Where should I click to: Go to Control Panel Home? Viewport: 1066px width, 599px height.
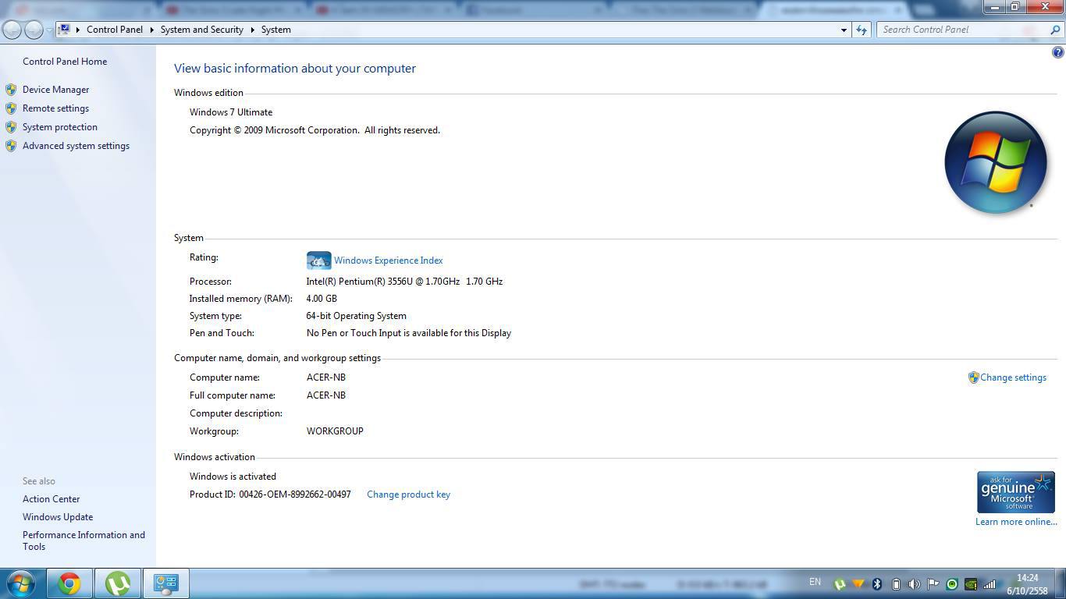[65, 62]
